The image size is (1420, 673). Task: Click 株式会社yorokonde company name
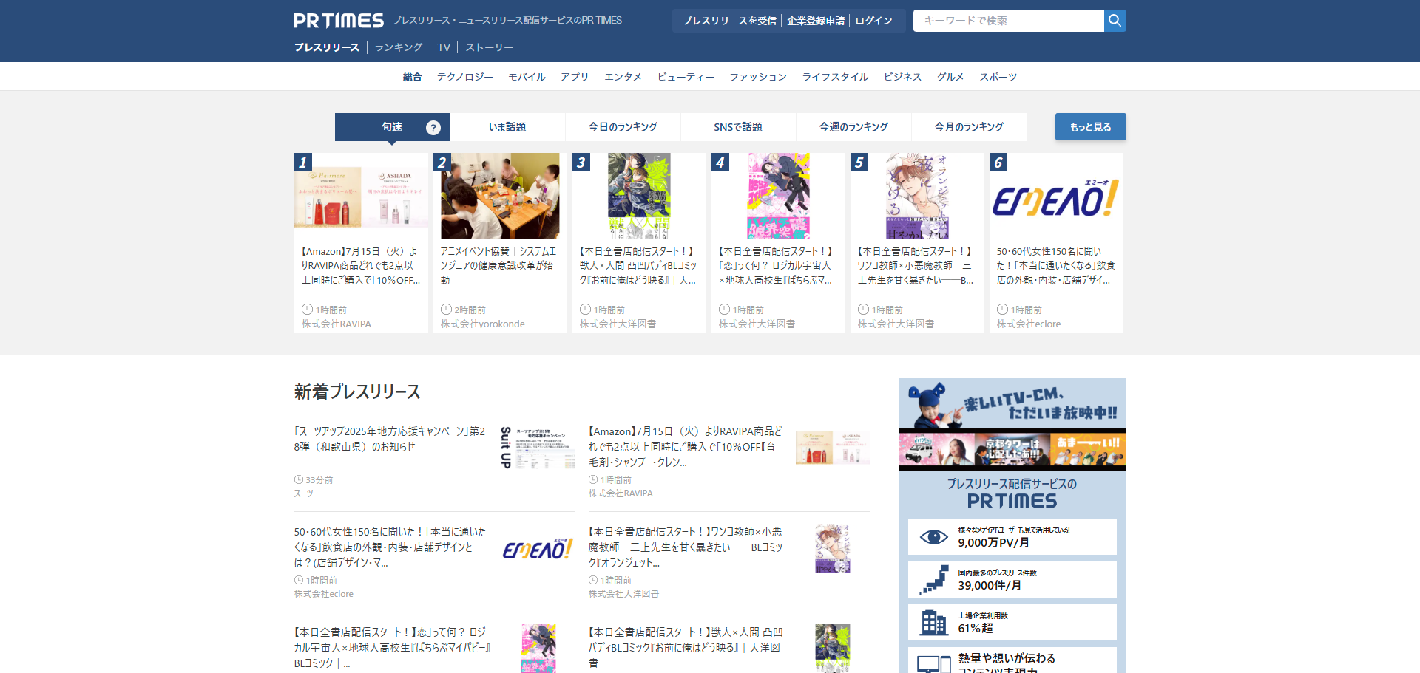pos(483,324)
